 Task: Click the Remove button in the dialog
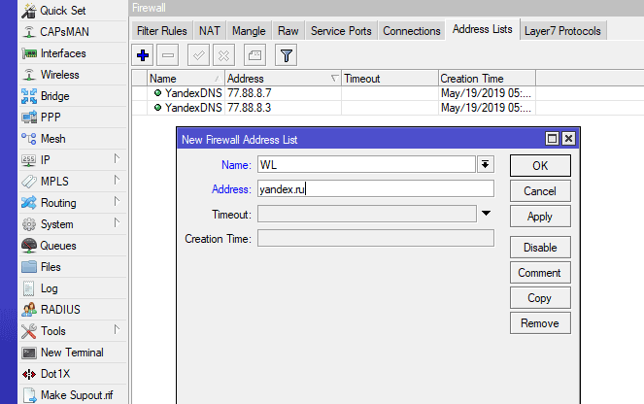coord(540,323)
